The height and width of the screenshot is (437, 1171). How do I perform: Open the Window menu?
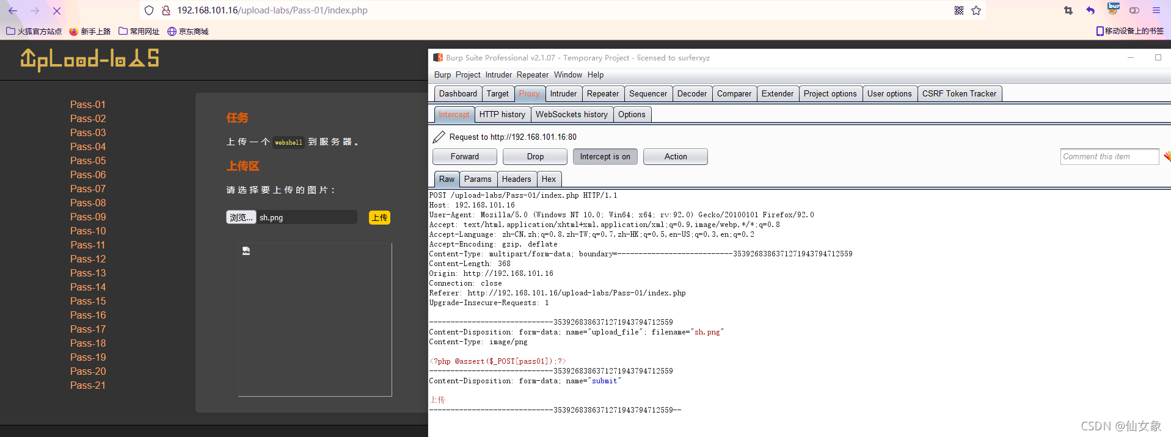pyautogui.click(x=568, y=74)
